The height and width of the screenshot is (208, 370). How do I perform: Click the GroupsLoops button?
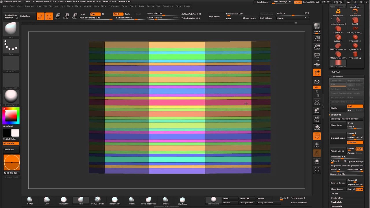(x=338, y=138)
